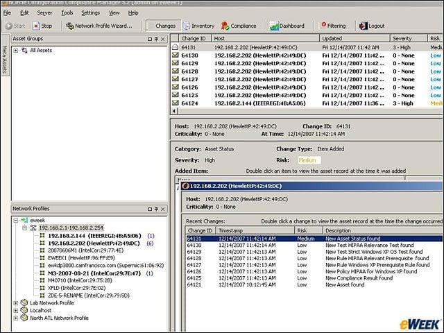This screenshot has height=333, width=444.
Task: Pin the Network Profiles panel
Action: coord(156,209)
